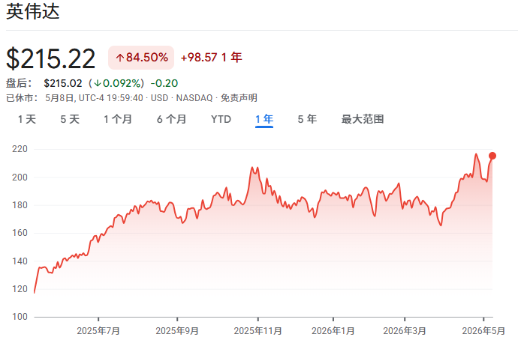Click the $215.22 current price
This screenshot has width=518, height=346.
click(51, 58)
